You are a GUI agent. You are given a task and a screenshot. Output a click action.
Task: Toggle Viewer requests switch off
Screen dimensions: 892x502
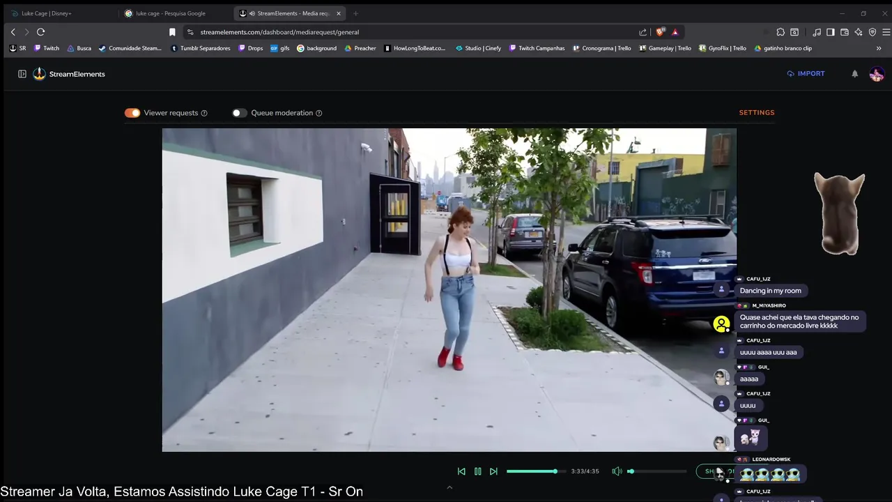coord(132,113)
